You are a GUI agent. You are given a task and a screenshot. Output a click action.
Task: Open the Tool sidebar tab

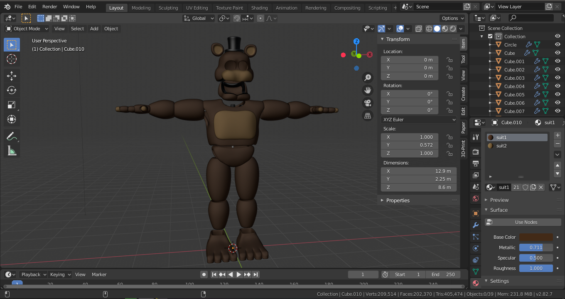(x=463, y=59)
